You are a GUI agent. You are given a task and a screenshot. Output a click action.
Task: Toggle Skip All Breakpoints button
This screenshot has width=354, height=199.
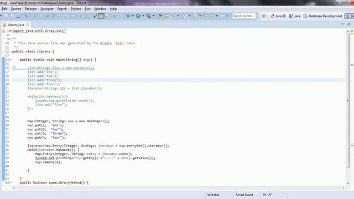pyautogui.click(x=26, y=16)
